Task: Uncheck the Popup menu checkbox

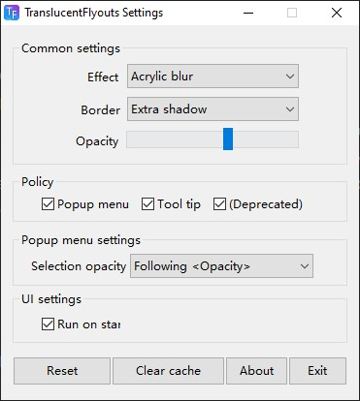Action: 48,204
